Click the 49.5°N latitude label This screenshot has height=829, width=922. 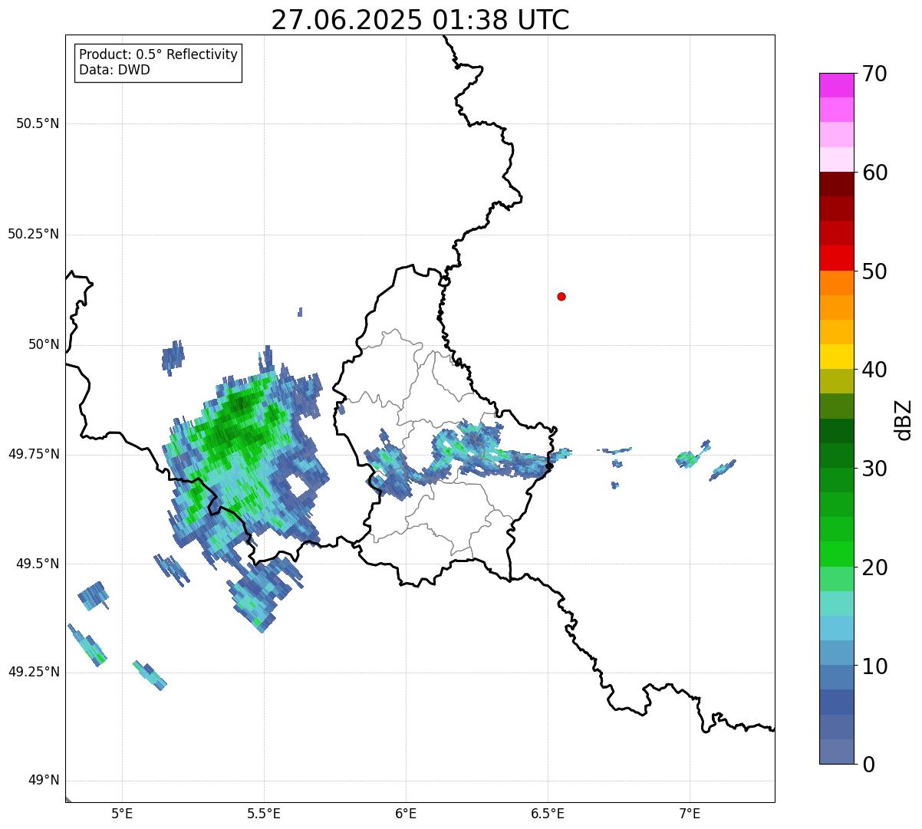(37, 564)
